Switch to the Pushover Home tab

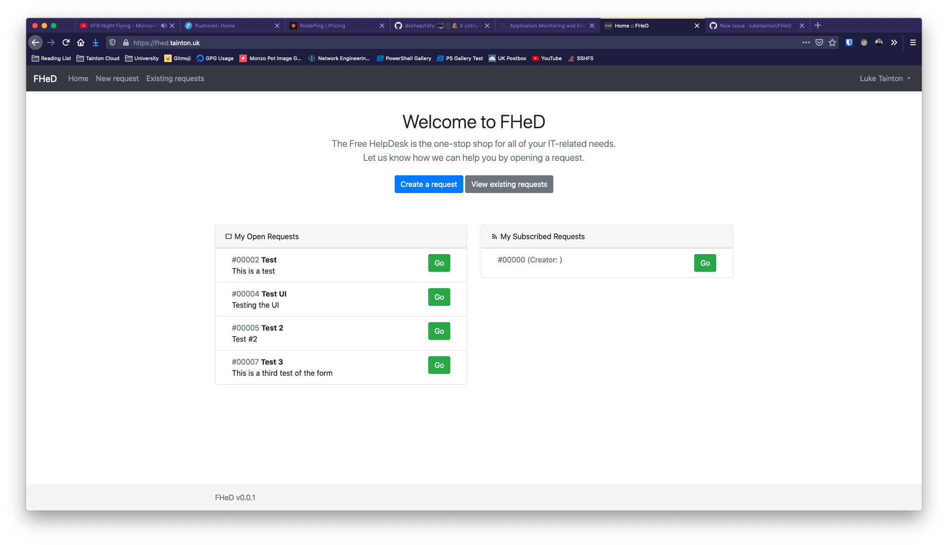click(215, 26)
